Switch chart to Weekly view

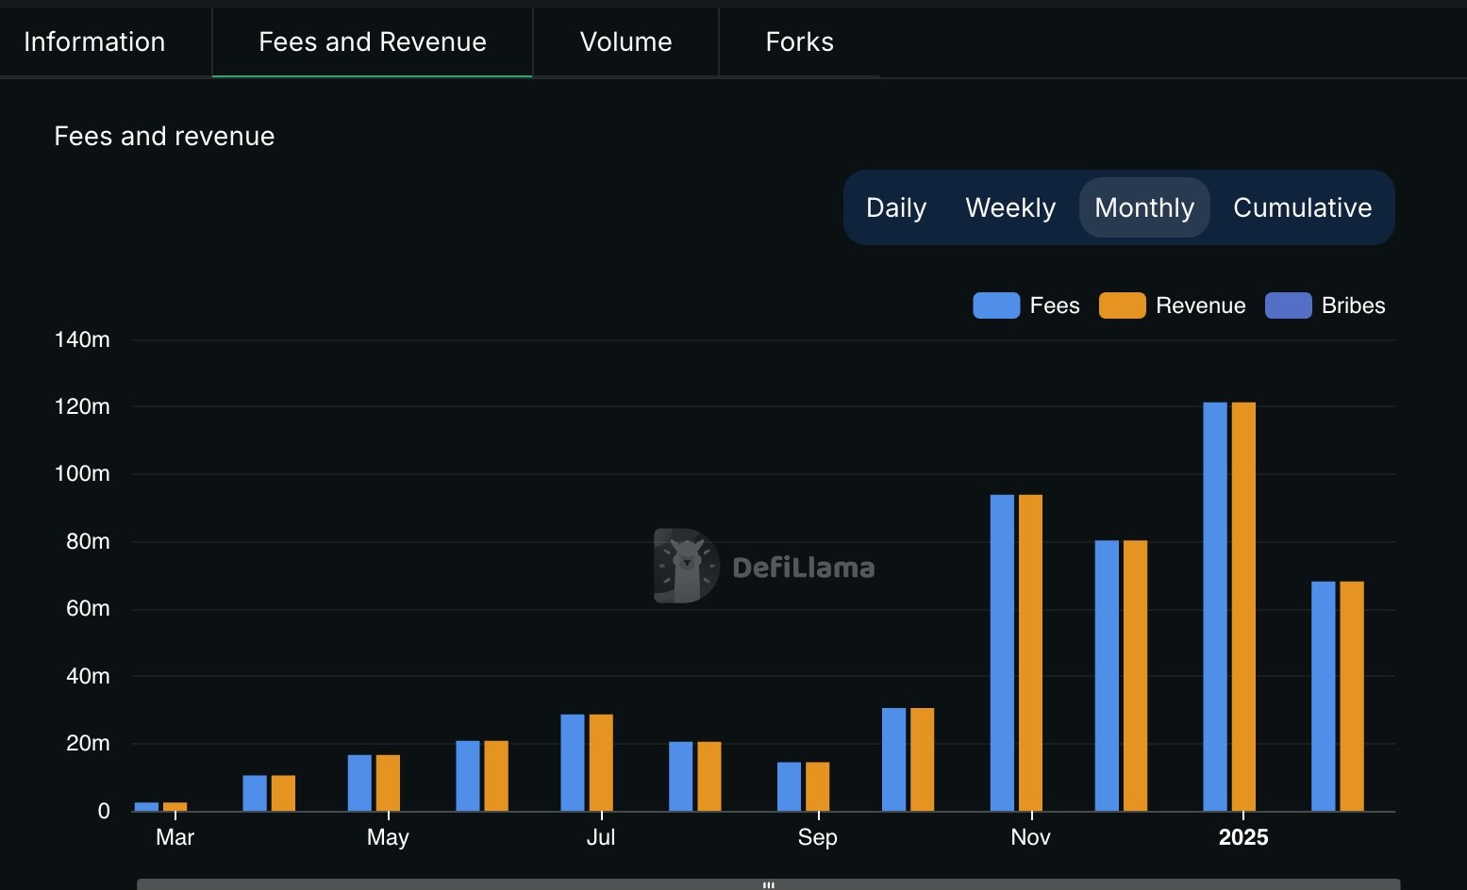tap(1009, 207)
